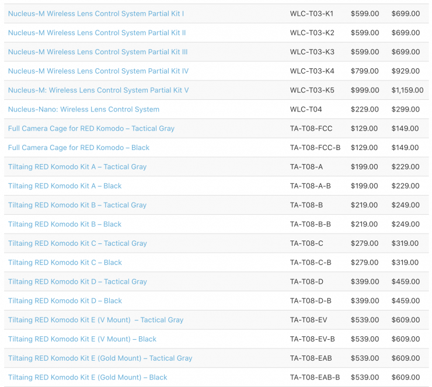Open Tiltaing RED Komodo Kit B Black link
Viewport: 432px width, 387px height.
65,224
